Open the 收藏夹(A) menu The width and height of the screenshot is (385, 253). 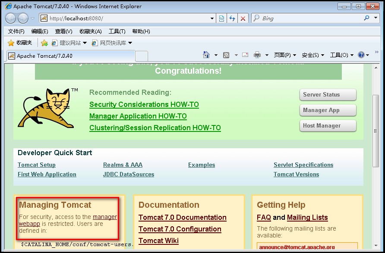(x=90, y=31)
